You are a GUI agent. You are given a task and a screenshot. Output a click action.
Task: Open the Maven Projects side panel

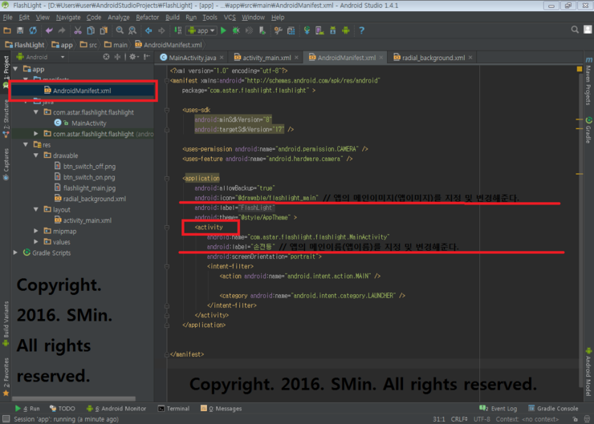tap(588, 81)
